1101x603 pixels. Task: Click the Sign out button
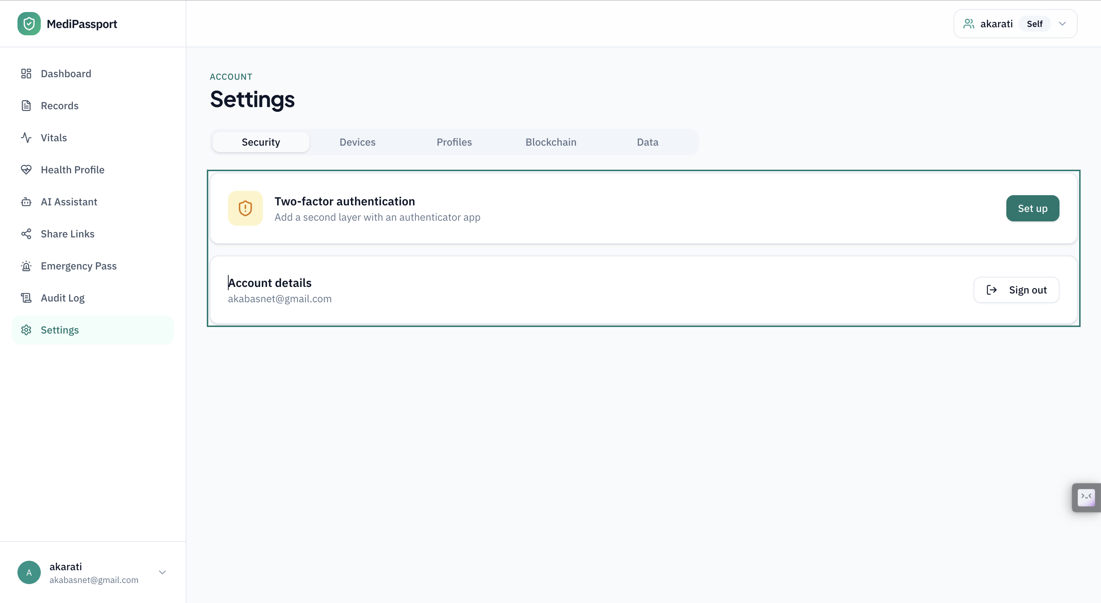pyautogui.click(x=1017, y=290)
